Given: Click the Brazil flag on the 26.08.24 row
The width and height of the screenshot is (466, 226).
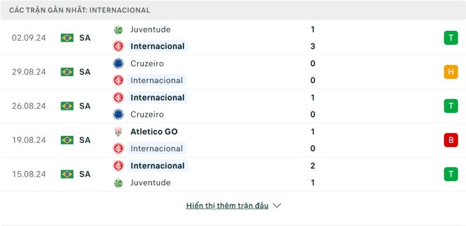Looking at the screenshot, I should 67,106.
